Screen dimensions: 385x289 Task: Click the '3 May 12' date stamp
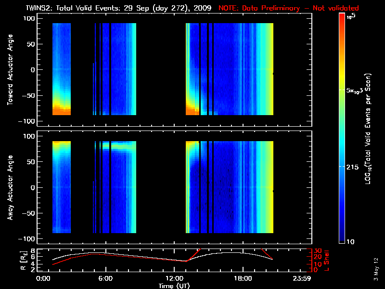(x=377, y=270)
